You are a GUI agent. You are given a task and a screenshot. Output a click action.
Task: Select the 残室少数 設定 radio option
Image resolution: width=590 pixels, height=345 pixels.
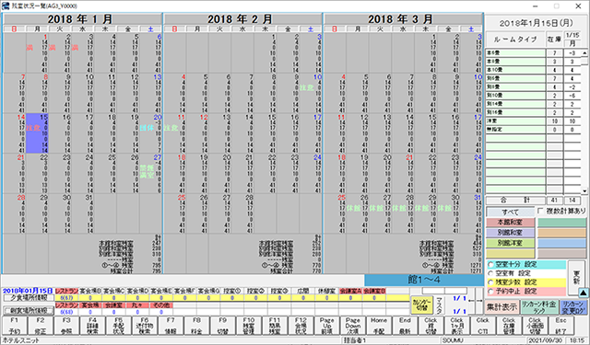coord(490,282)
